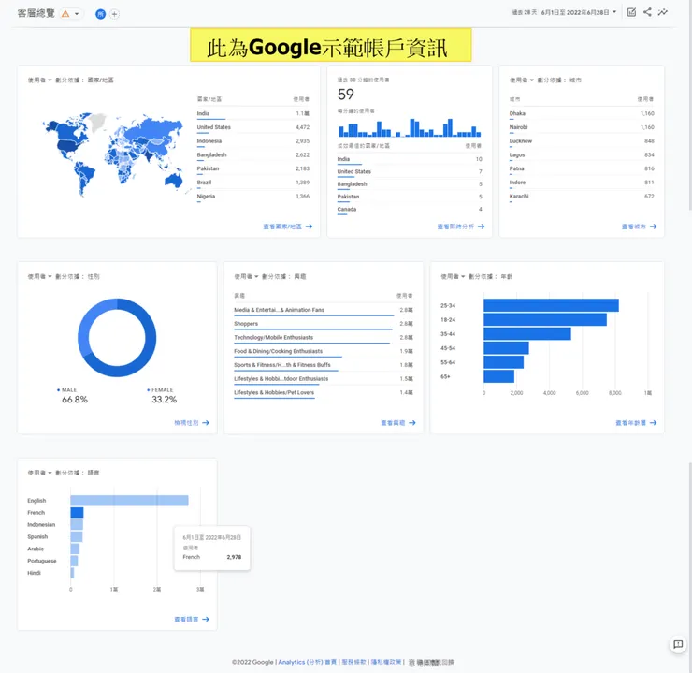Select Canada row in realtime card
Viewport: 692px width, 673px height.
[410, 210]
